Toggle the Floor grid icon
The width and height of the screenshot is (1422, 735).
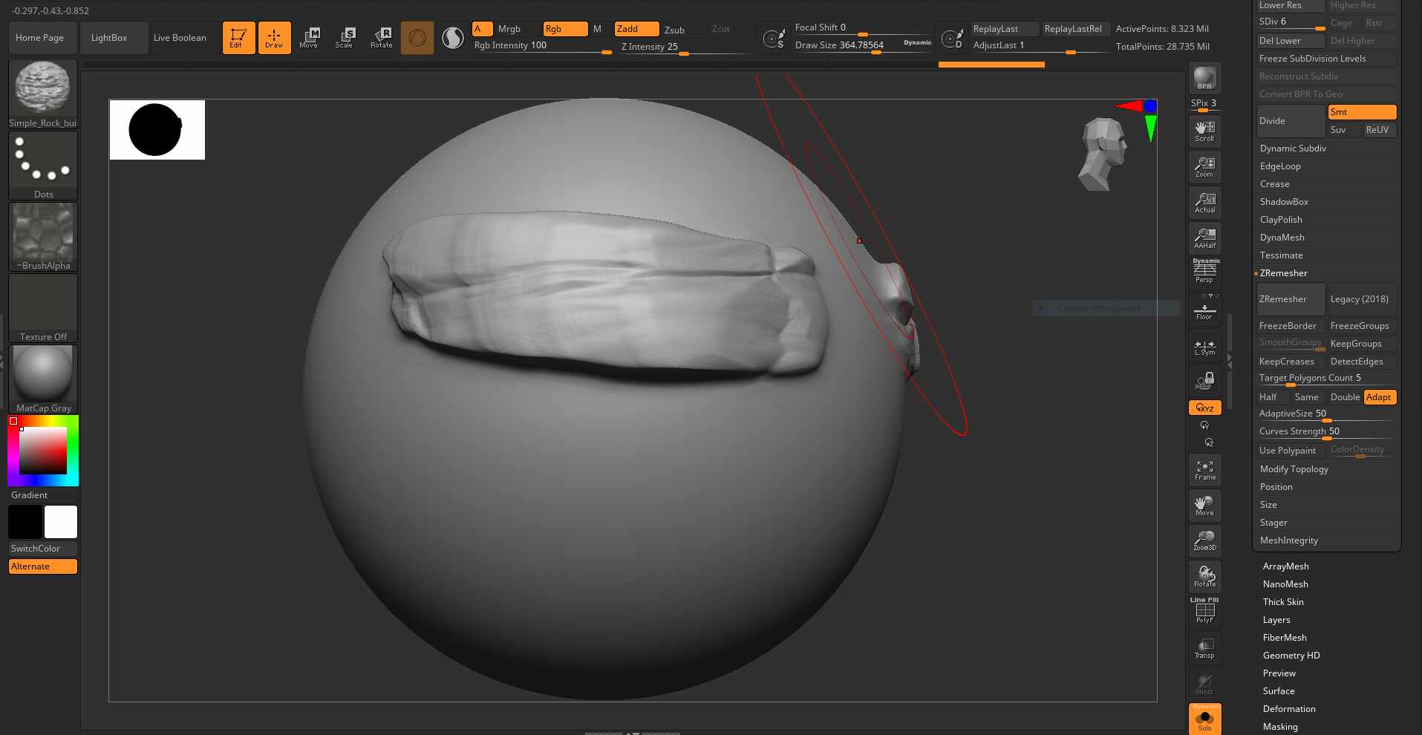[x=1204, y=310]
